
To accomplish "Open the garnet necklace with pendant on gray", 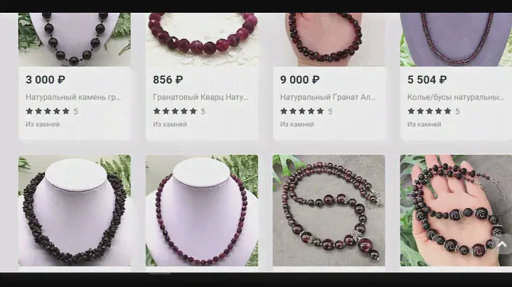I will coord(329,210).
